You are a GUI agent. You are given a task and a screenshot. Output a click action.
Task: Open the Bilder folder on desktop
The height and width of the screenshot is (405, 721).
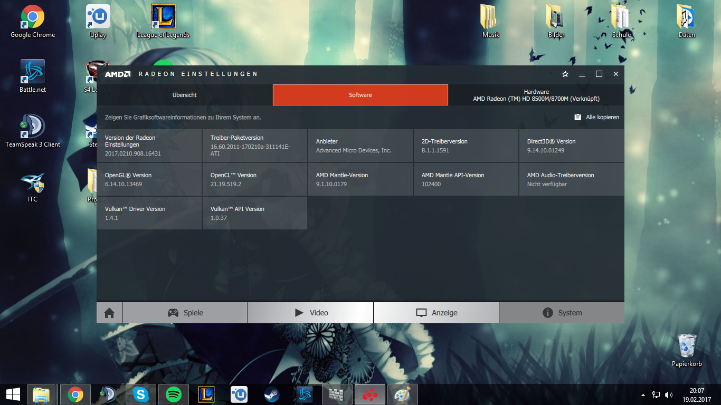(x=556, y=22)
